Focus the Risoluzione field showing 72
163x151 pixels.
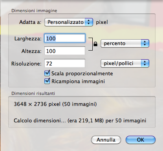click(x=65, y=63)
